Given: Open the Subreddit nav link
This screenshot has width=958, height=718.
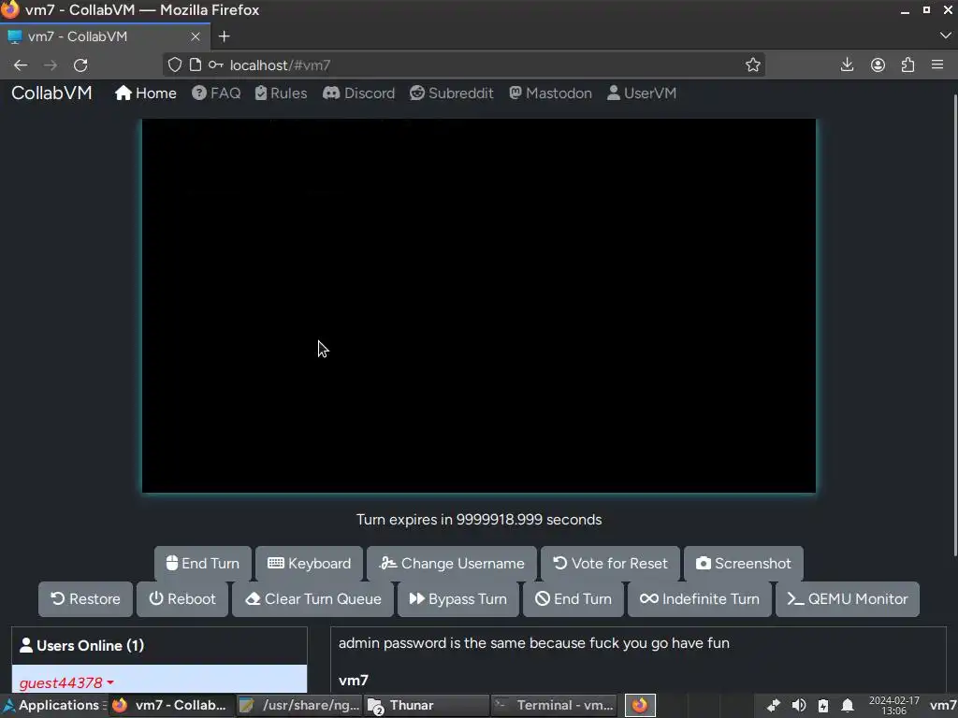Looking at the screenshot, I should pyautogui.click(x=452, y=93).
